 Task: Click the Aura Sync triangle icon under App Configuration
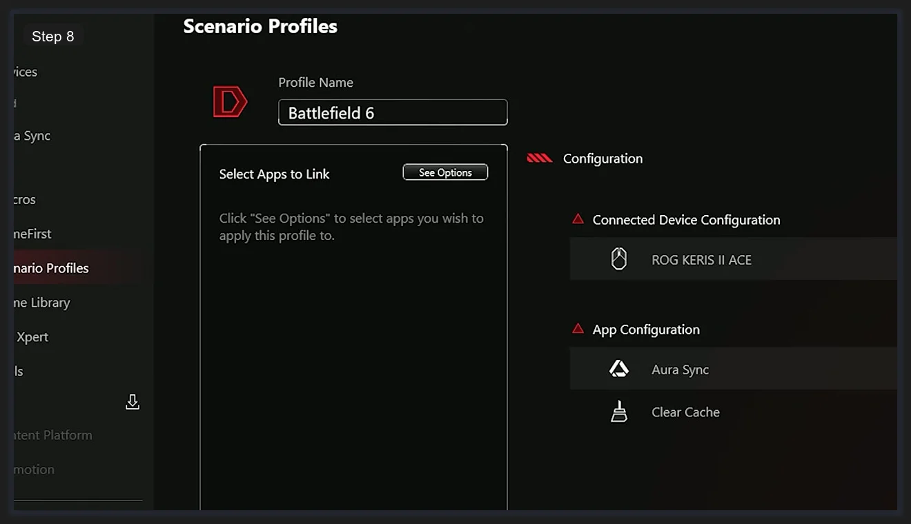[619, 368]
